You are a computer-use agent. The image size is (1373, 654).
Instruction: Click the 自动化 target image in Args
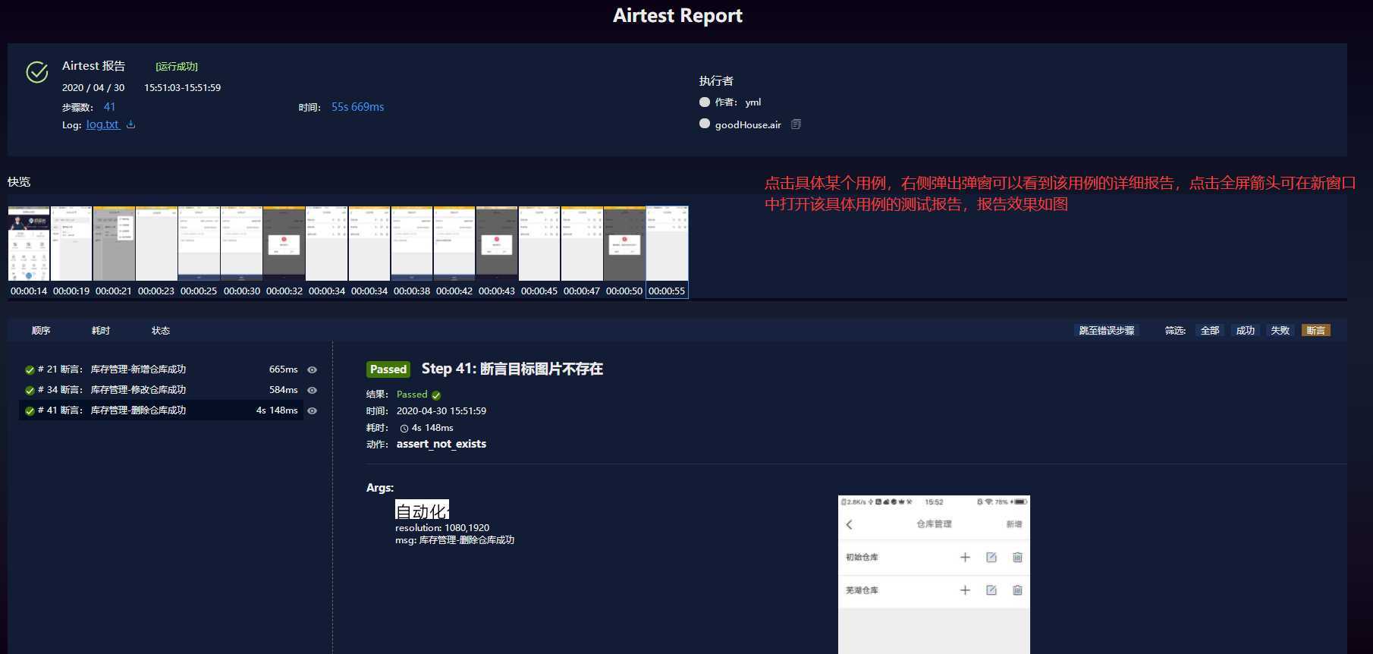pyautogui.click(x=423, y=510)
